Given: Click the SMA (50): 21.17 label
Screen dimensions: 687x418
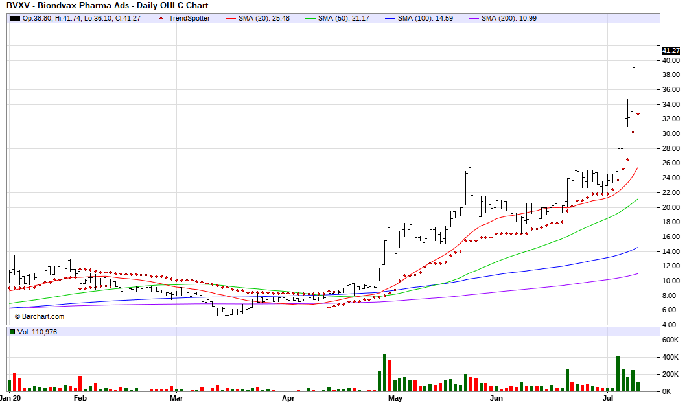Looking at the screenshot, I should [343, 18].
